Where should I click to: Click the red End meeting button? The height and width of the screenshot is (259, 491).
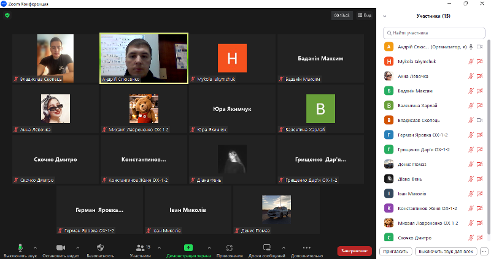(355, 251)
